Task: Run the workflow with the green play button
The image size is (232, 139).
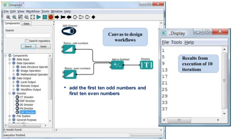Action: click(38, 17)
